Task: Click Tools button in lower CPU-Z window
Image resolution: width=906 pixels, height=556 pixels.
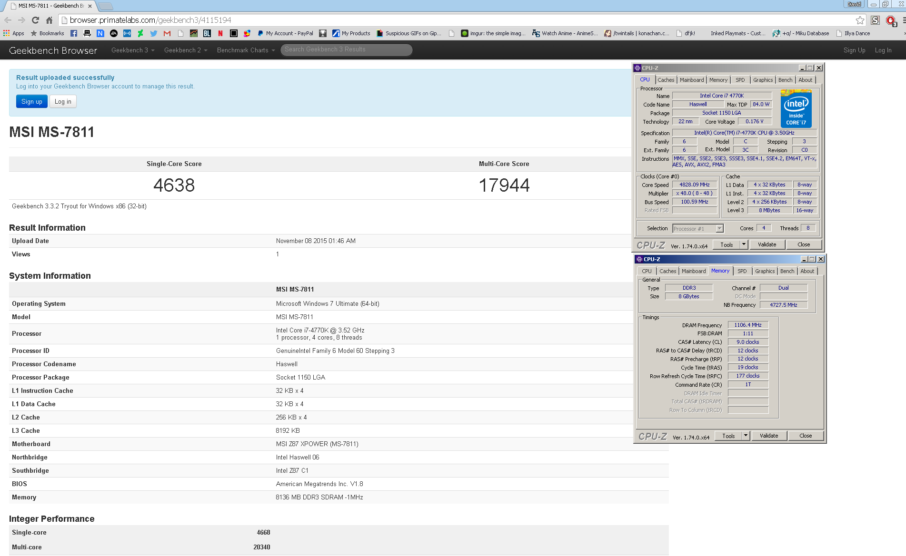Action: pos(728,436)
